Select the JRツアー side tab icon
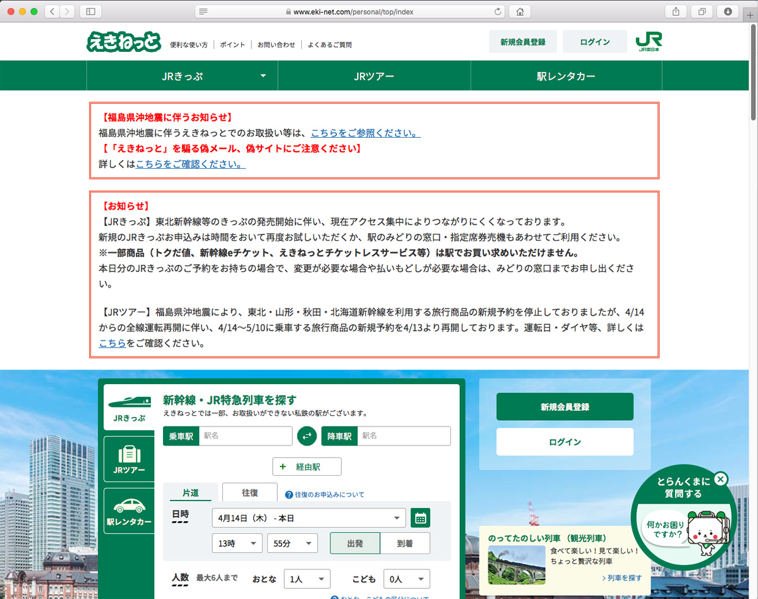 [x=129, y=459]
